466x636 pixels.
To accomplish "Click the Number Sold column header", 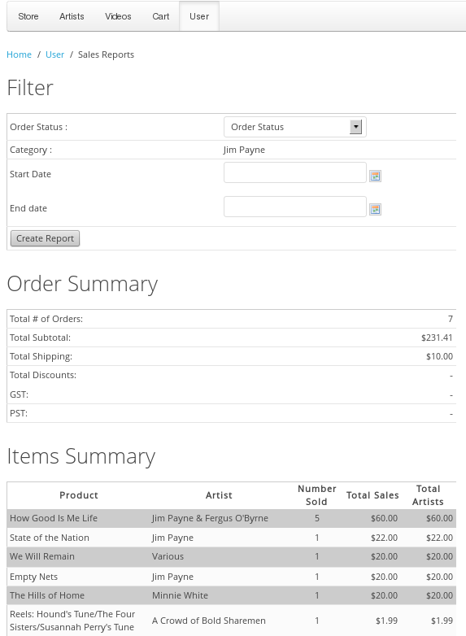I will click(x=316, y=495).
